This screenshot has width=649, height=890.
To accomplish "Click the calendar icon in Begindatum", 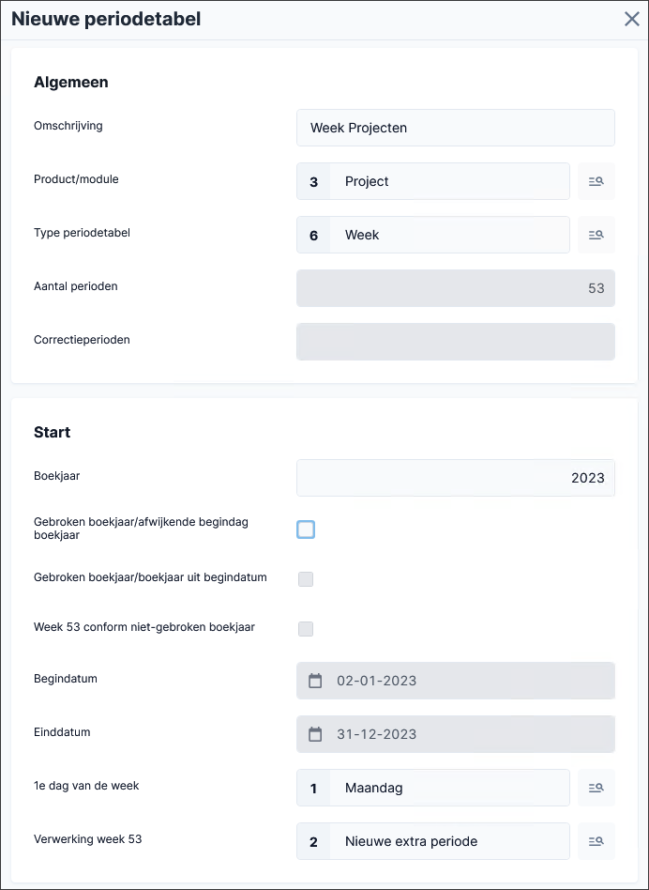I will (x=315, y=681).
